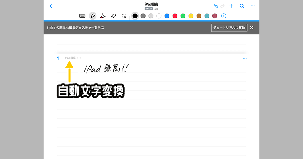The height and width of the screenshot is (159, 303).
Task: Open the paragraph block options ellipsis
Action: [245, 58]
